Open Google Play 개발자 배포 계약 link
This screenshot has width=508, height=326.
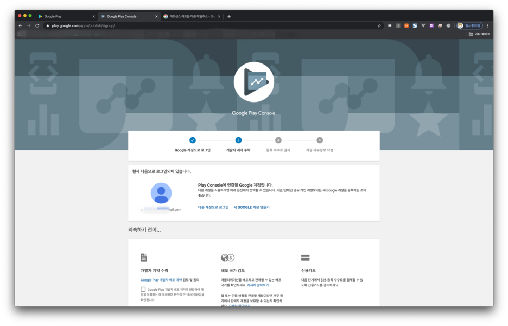161,280
